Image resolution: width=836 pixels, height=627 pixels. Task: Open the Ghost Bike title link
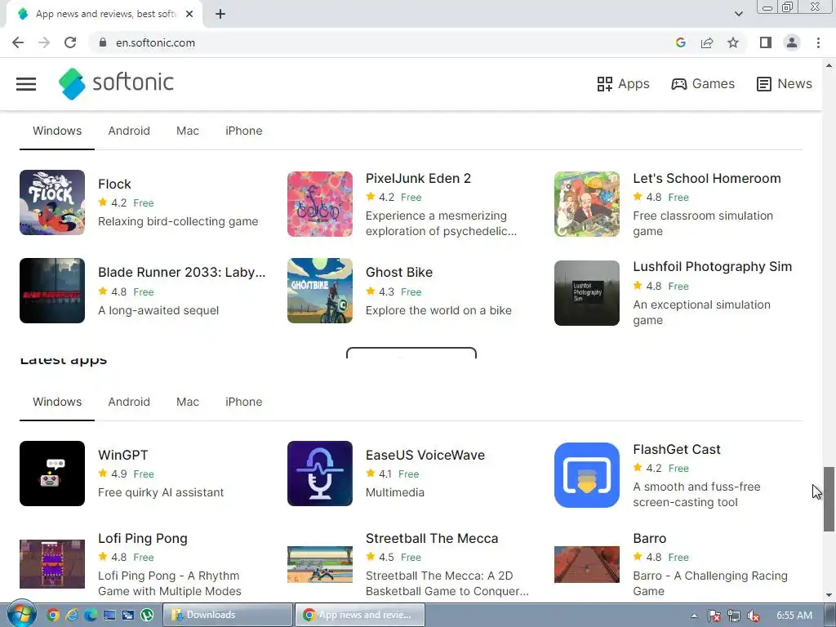[398, 272]
